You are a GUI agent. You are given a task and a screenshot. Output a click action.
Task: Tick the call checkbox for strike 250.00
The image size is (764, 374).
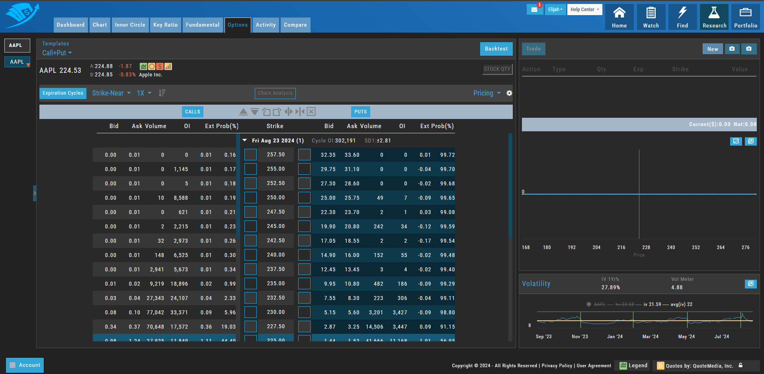(250, 198)
